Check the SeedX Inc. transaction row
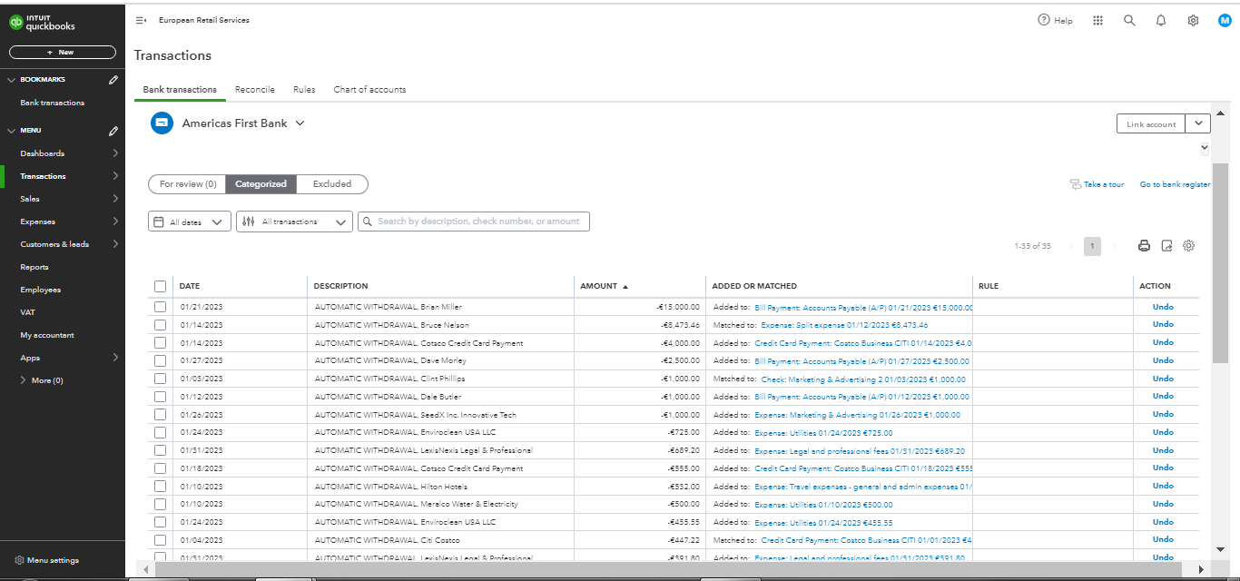 [161, 415]
